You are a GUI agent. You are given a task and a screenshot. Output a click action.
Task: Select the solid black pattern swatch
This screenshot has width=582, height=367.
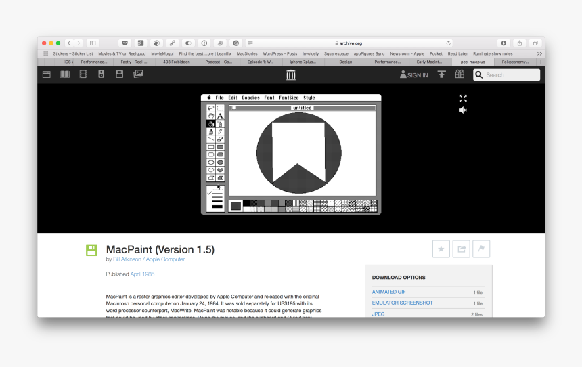coord(246,202)
